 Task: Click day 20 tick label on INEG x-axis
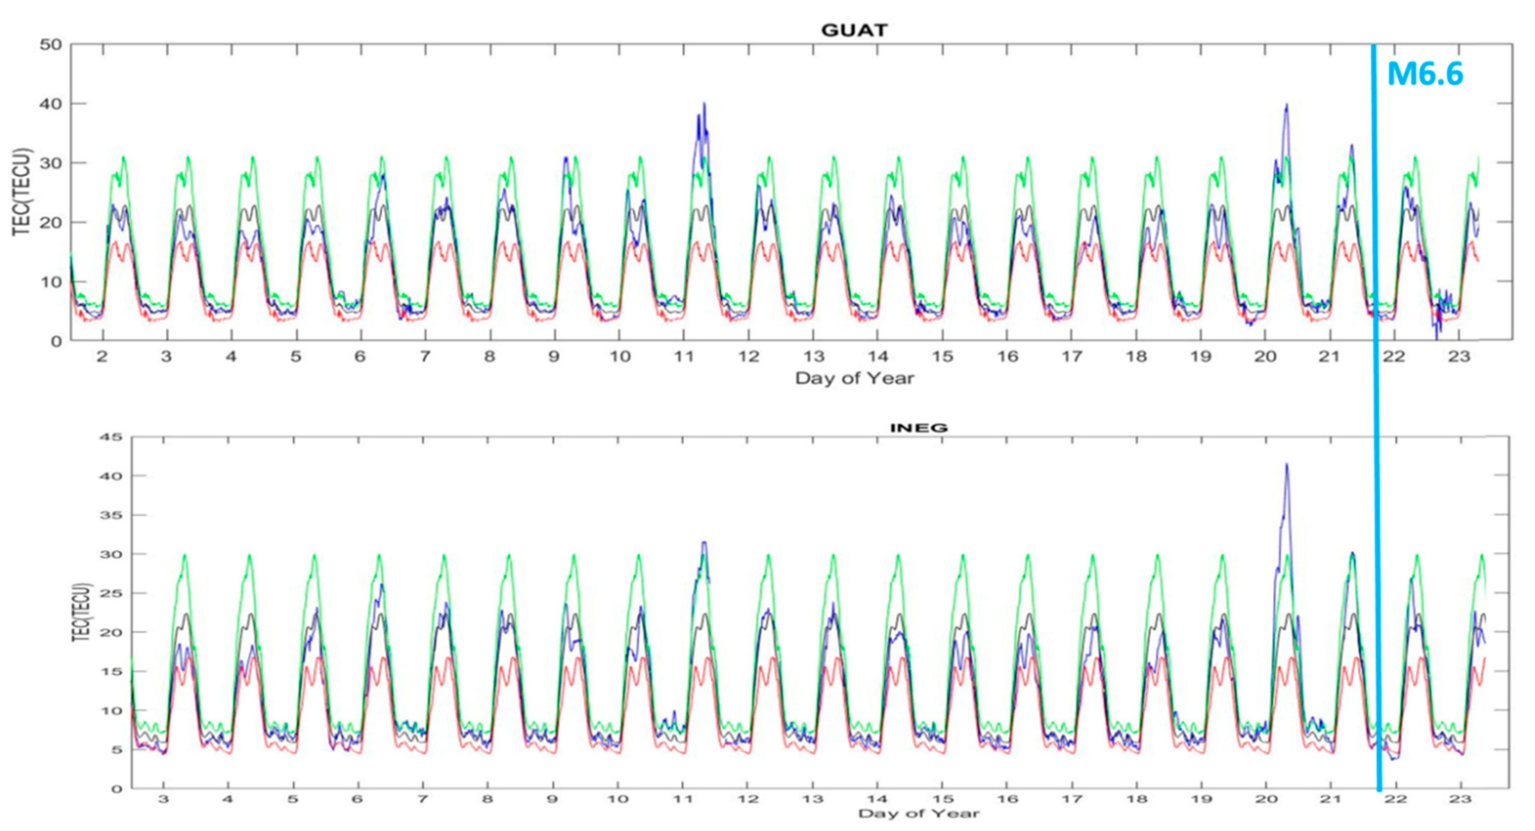1266,799
